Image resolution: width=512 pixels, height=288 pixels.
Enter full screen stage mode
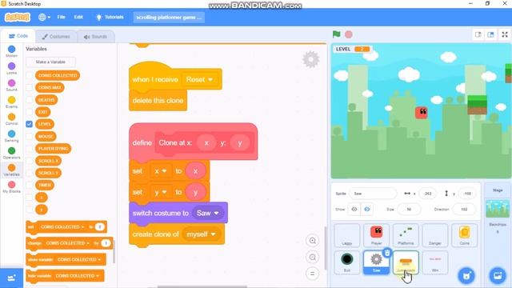click(x=505, y=34)
